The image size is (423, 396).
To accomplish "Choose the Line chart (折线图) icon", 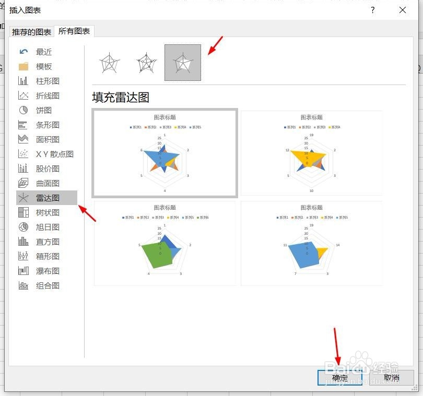I will point(23,95).
